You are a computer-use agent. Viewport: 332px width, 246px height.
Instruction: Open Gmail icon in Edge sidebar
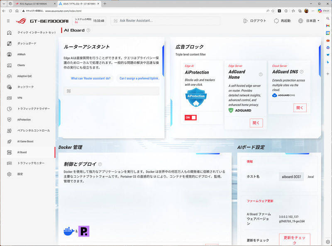pyautogui.click(x=328, y=26)
